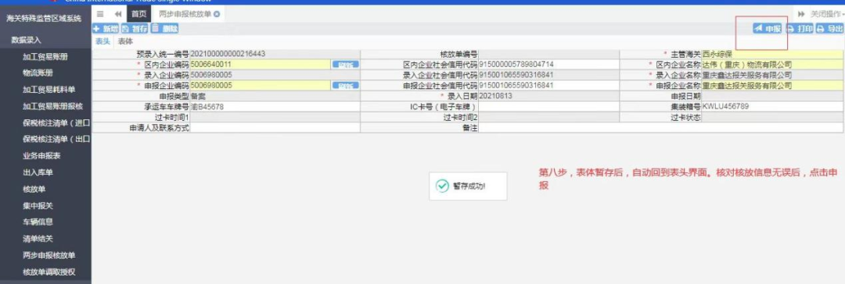The height and width of the screenshot is (284, 845).
Task: Click the 申报企业名称 field
Action: [773, 86]
